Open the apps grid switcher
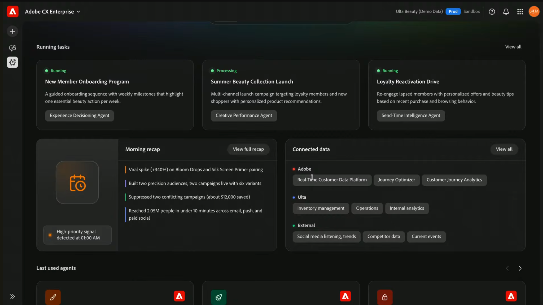 520,12
